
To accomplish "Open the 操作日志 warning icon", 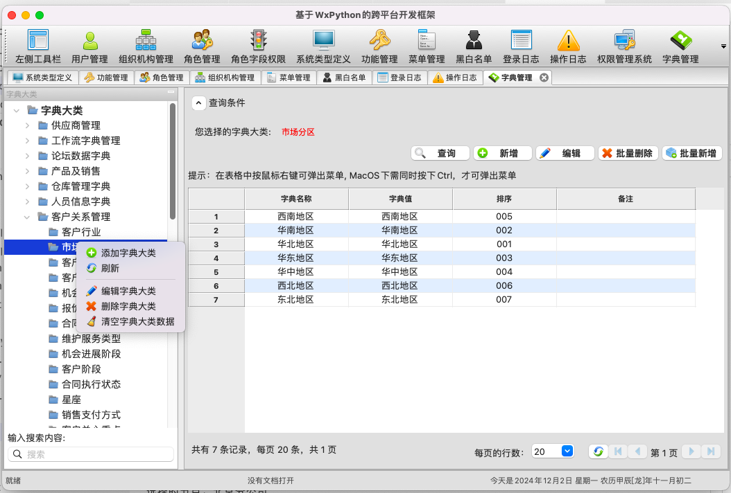I will [568, 42].
